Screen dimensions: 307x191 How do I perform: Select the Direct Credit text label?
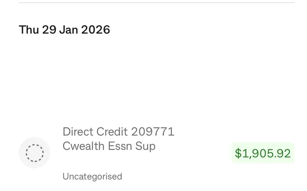[95, 132]
